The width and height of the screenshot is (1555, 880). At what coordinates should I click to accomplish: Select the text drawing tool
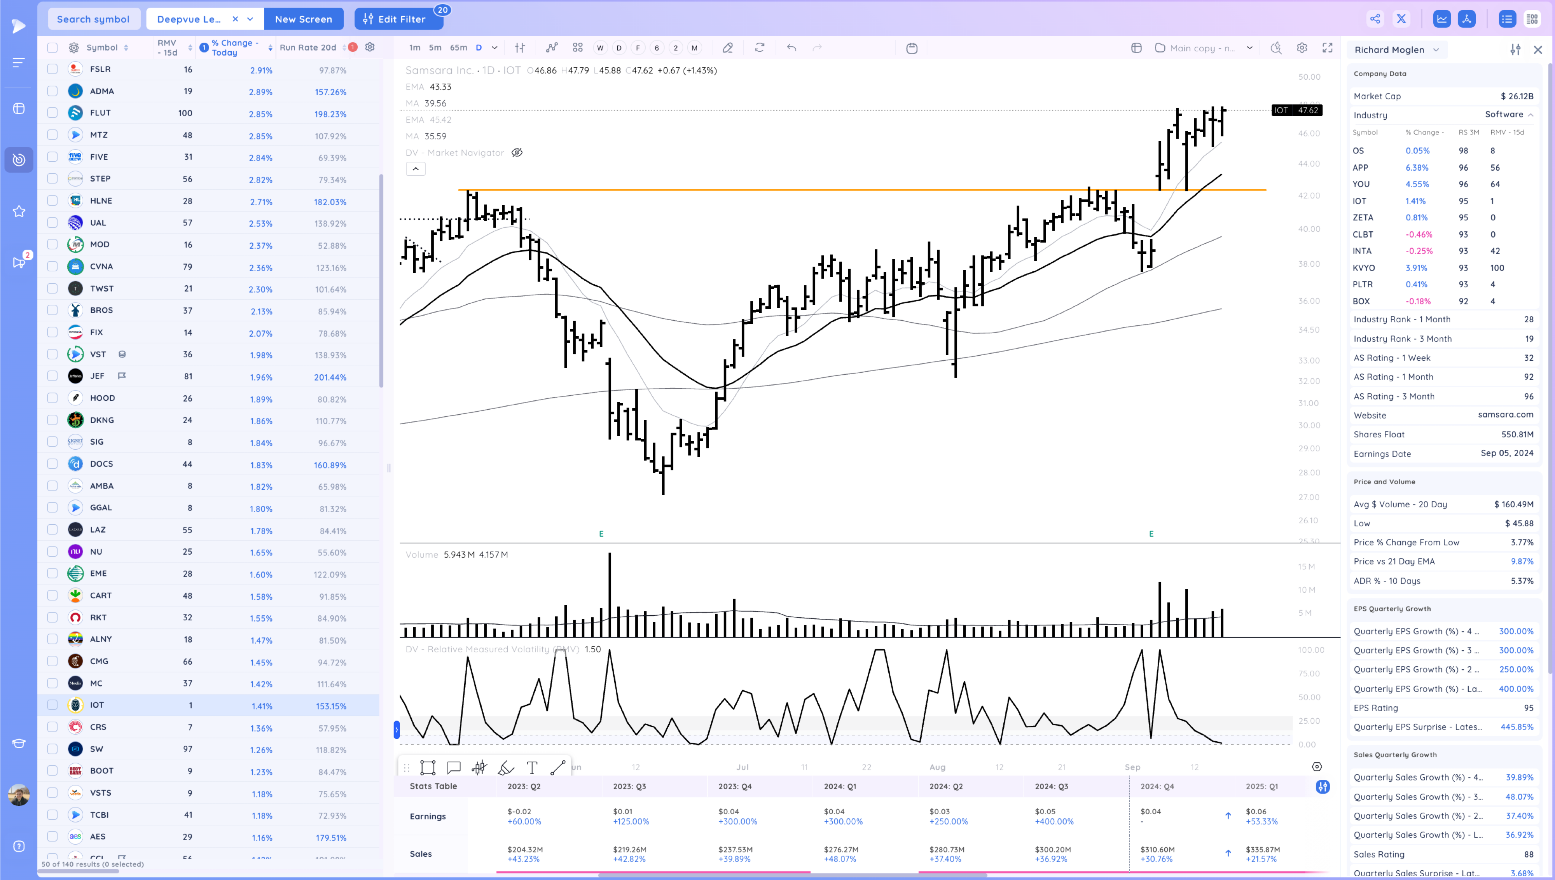click(x=532, y=768)
